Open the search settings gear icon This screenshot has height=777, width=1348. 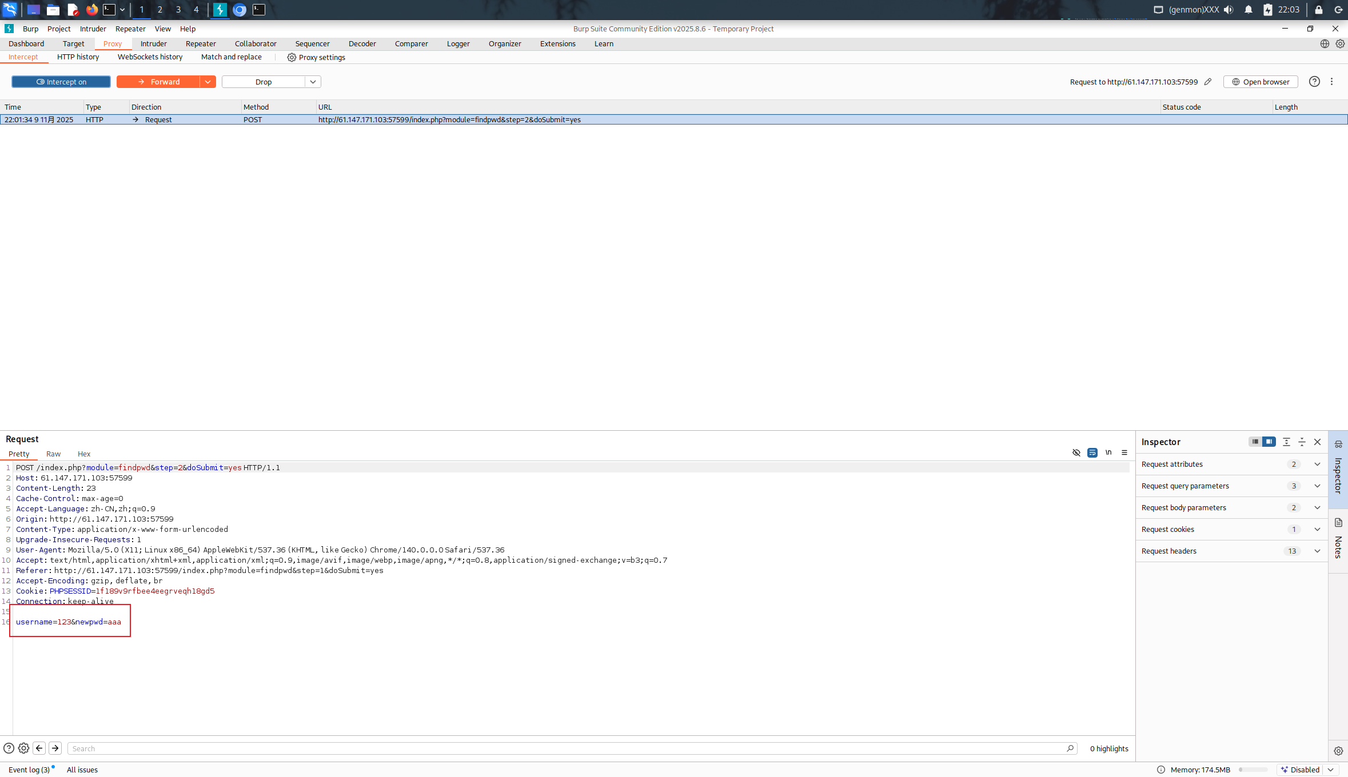tap(23, 748)
